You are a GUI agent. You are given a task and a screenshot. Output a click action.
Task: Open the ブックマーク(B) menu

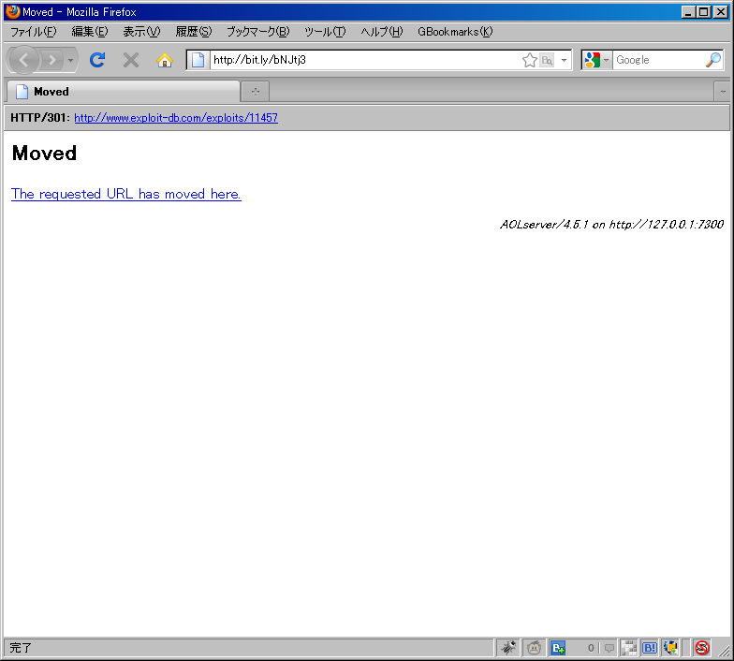pyautogui.click(x=258, y=32)
